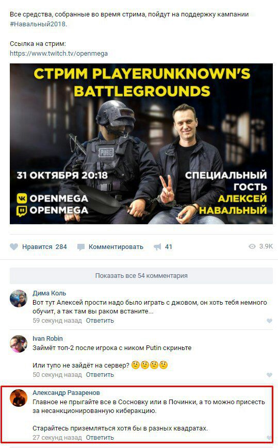The image size is (278, 448).
Task: Click the comment speech bubble icon
Action: pyautogui.click(x=81, y=247)
